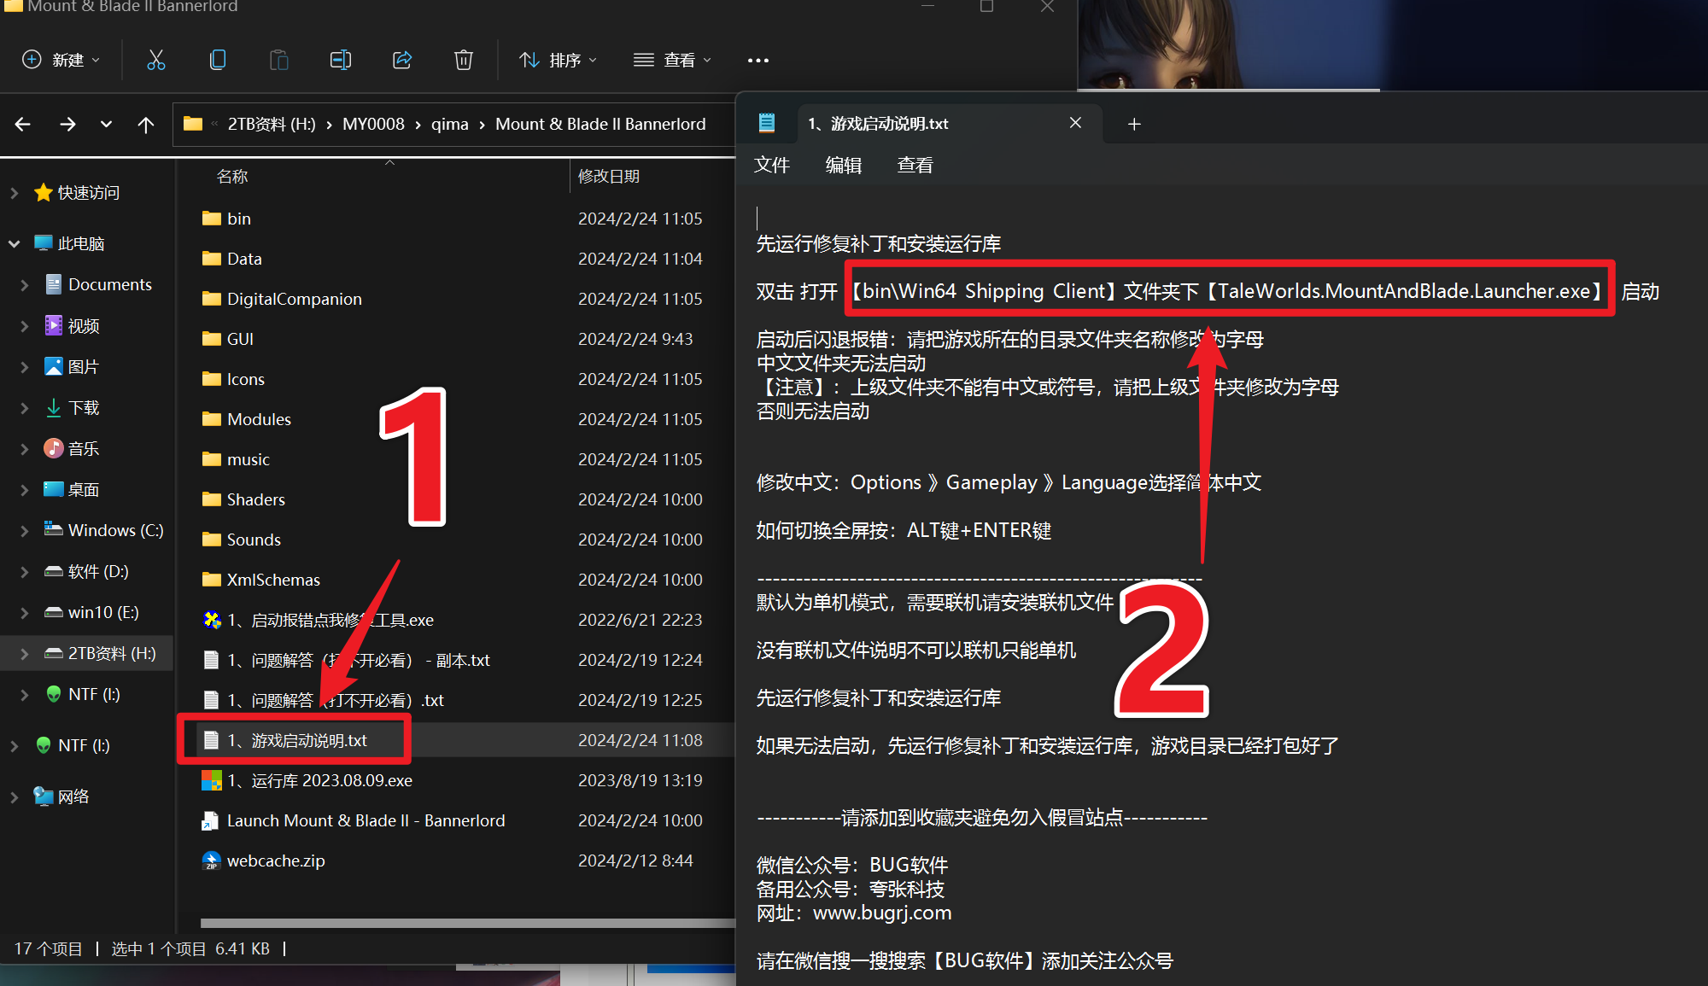Screen dimensions: 1708x986
Task: Open the See more toolbar menu
Action: 758,60
